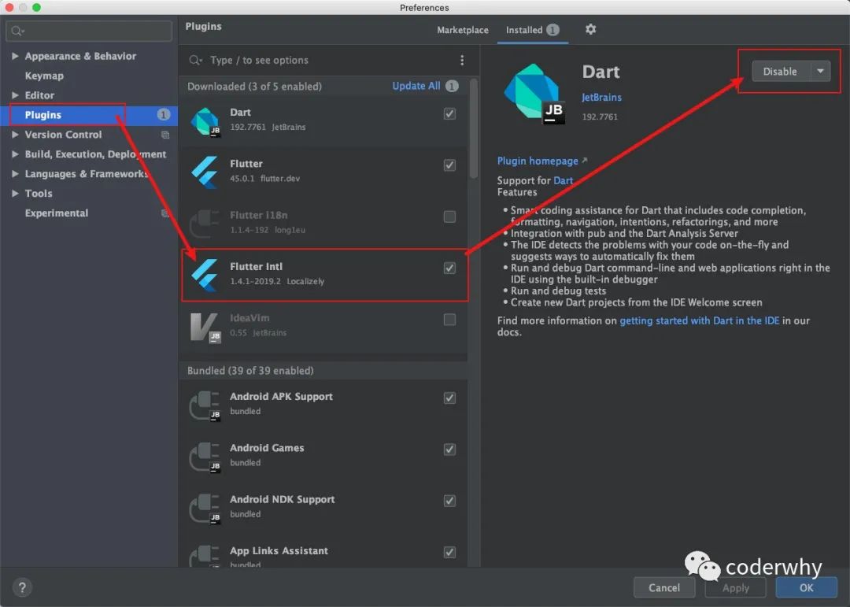
Task: Click the Cancel button
Action: (664, 587)
